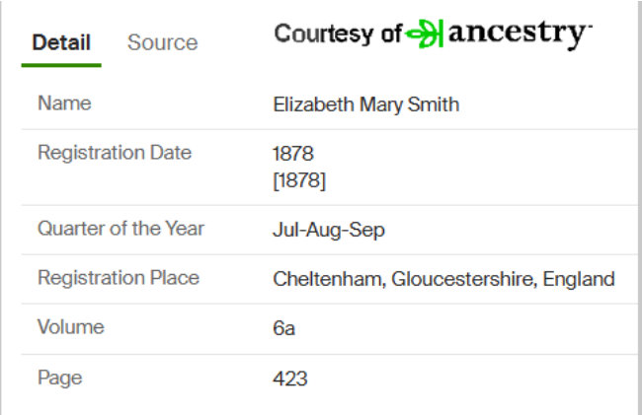642x415 pixels.
Task: Click the Registration Place label
Action: coord(119,278)
